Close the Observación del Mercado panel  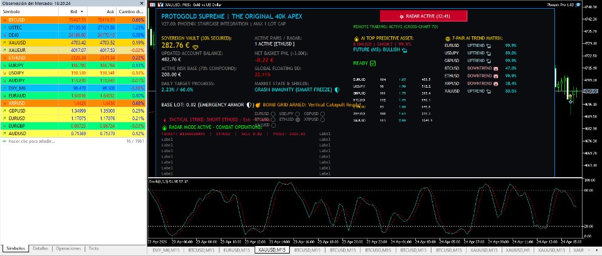click(x=143, y=3)
